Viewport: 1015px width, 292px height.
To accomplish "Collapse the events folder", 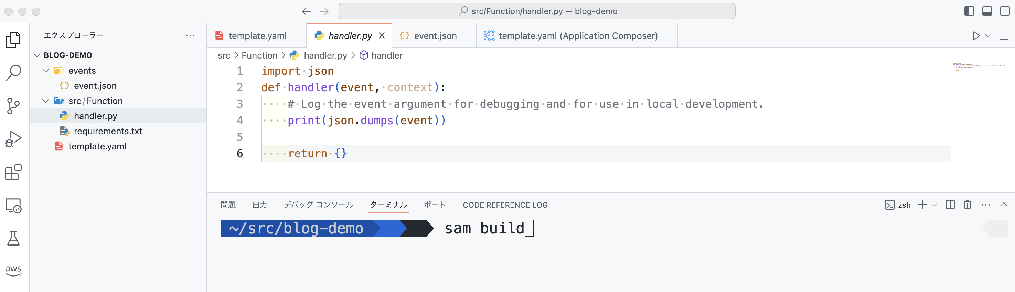I will point(46,71).
